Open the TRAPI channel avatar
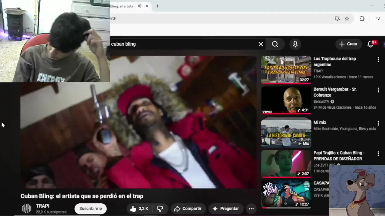 [x=26, y=208]
